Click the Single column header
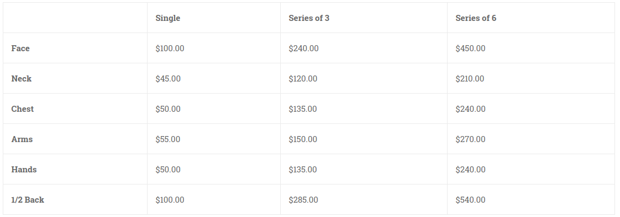Image resolution: width=620 pixels, height=217 pixels. coord(167,18)
